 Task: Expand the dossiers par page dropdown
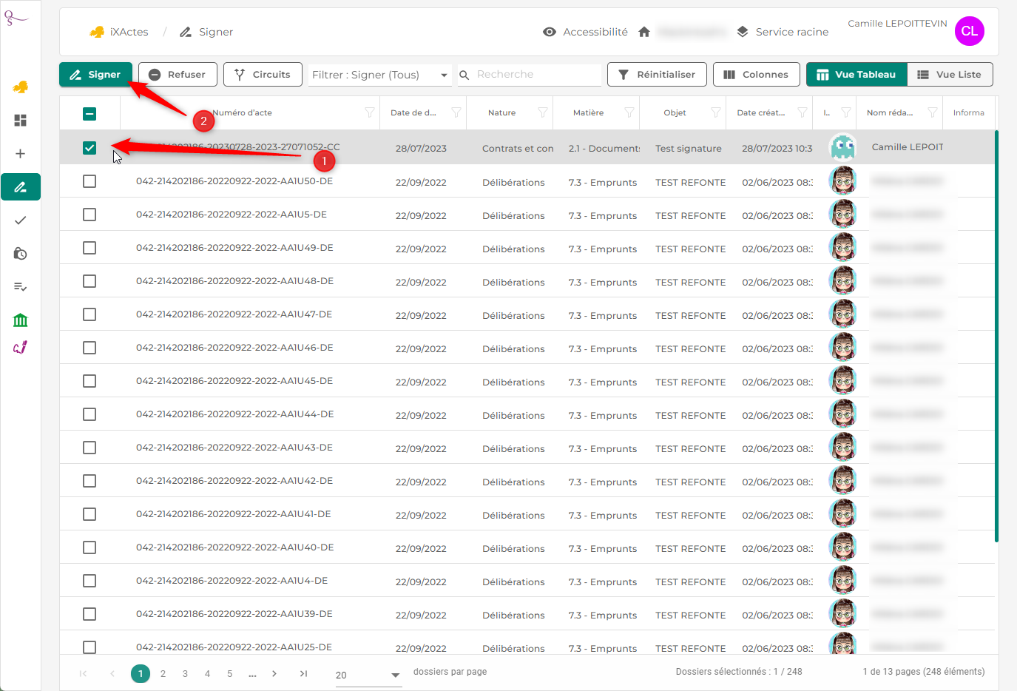coord(368,675)
